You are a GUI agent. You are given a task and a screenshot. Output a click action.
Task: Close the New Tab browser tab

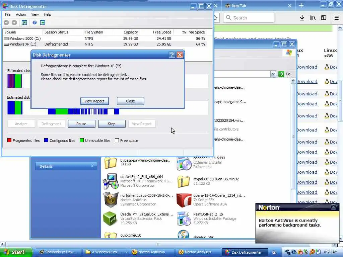(x=290, y=6)
